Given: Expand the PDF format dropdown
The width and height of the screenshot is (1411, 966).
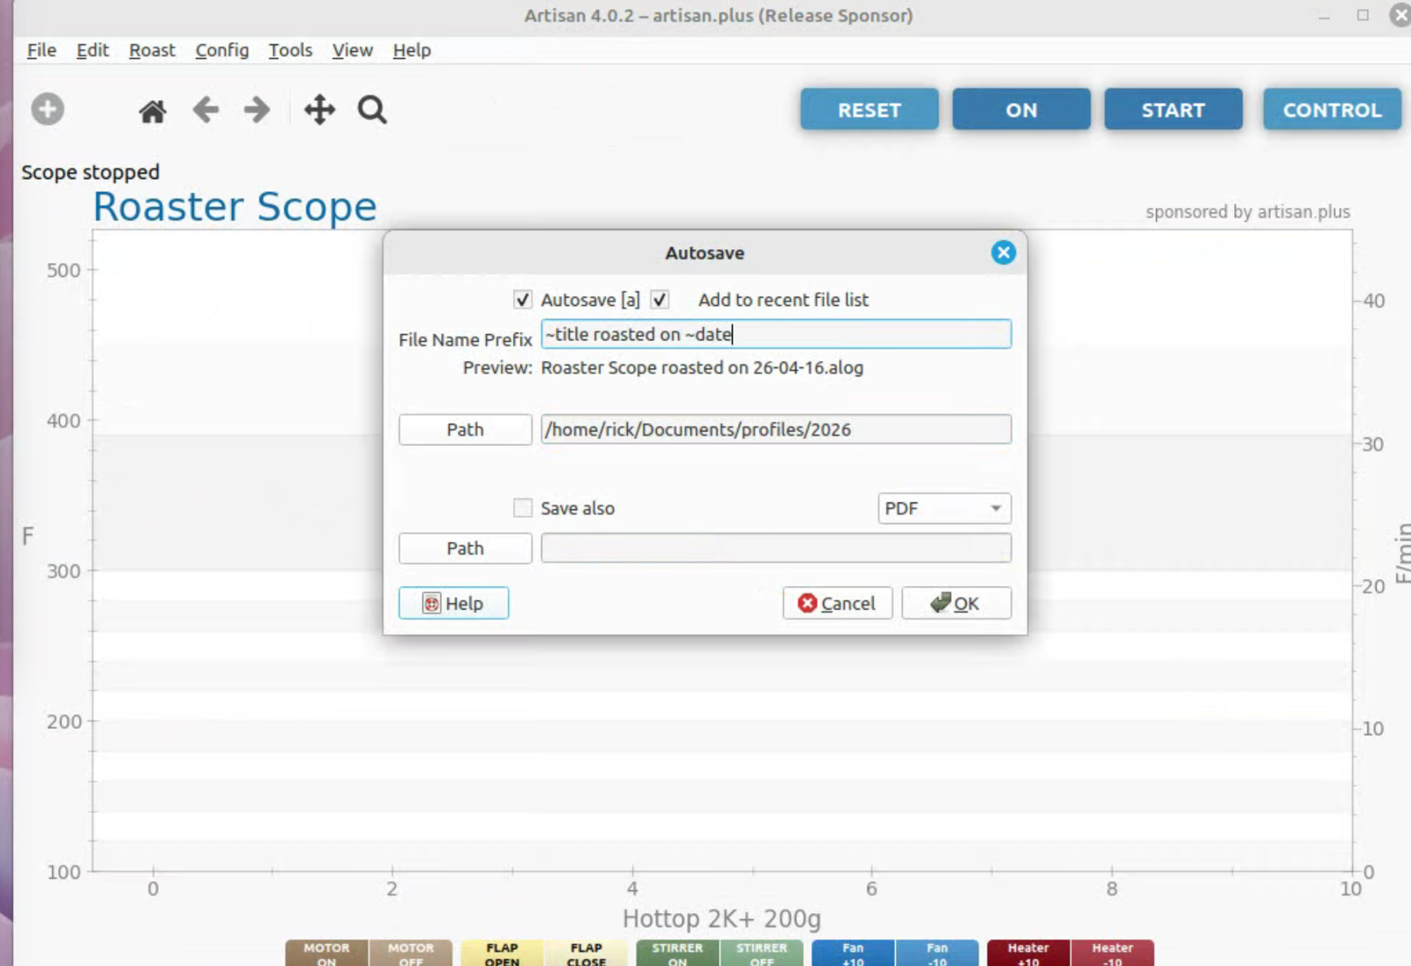Looking at the screenshot, I should click(944, 509).
